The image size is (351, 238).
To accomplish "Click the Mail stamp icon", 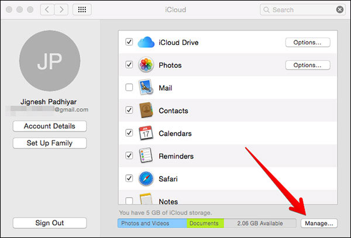I will (146, 87).
